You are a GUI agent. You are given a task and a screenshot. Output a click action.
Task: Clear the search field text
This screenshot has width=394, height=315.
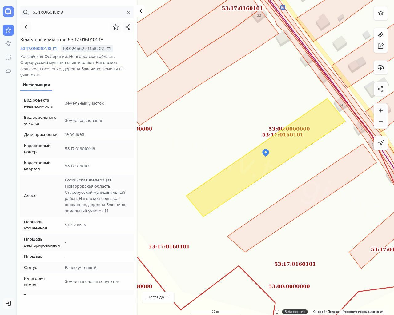pyautogui.click(x=128, y=12)
